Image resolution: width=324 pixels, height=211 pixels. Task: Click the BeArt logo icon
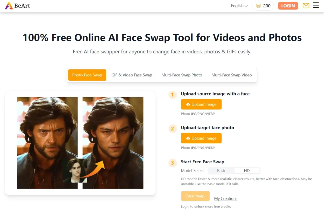point(9,6)
